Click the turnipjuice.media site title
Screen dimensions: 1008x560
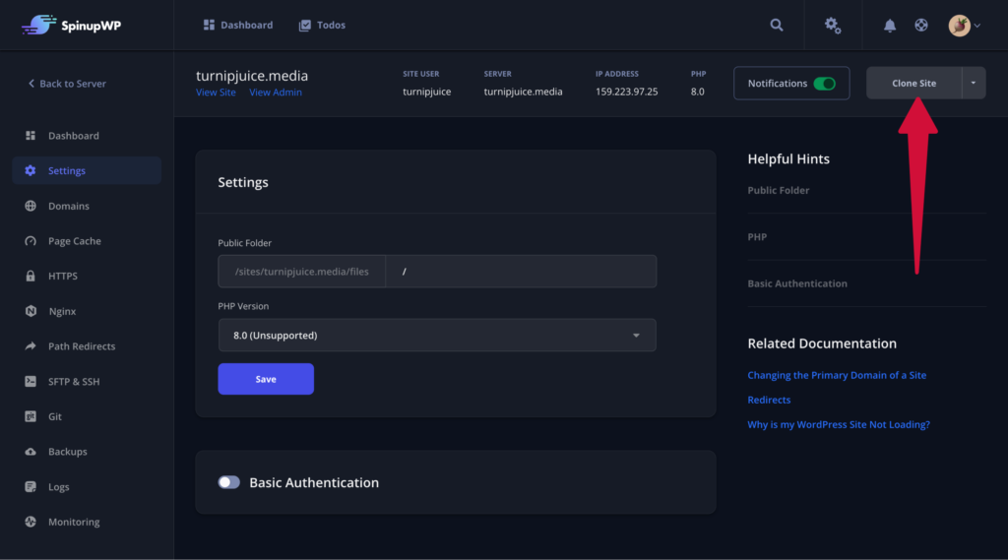click(252, 75)
